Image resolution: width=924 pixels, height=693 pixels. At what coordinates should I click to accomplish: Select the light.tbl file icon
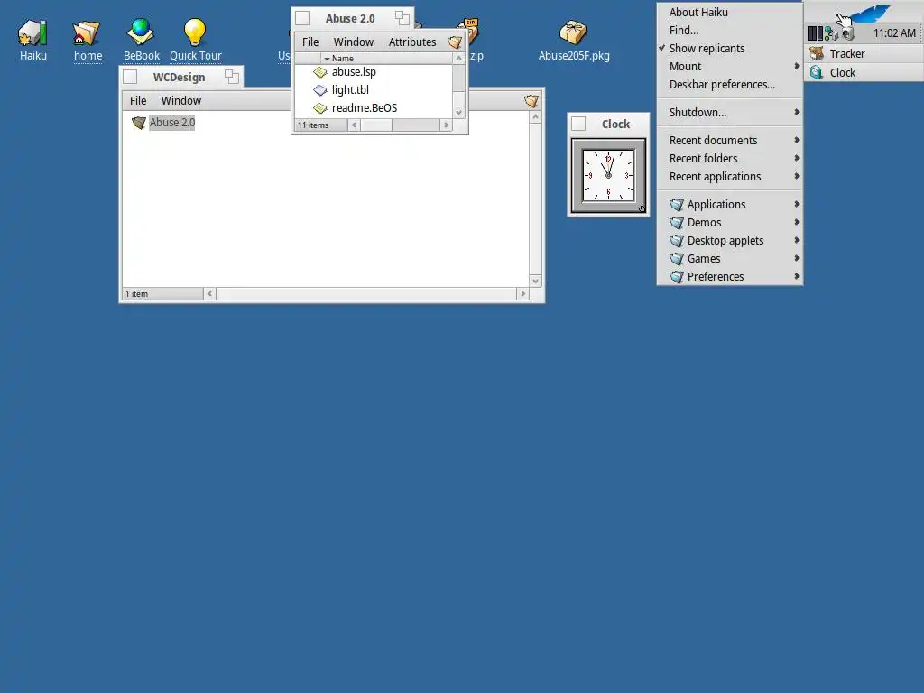click(x=320, y=90)
